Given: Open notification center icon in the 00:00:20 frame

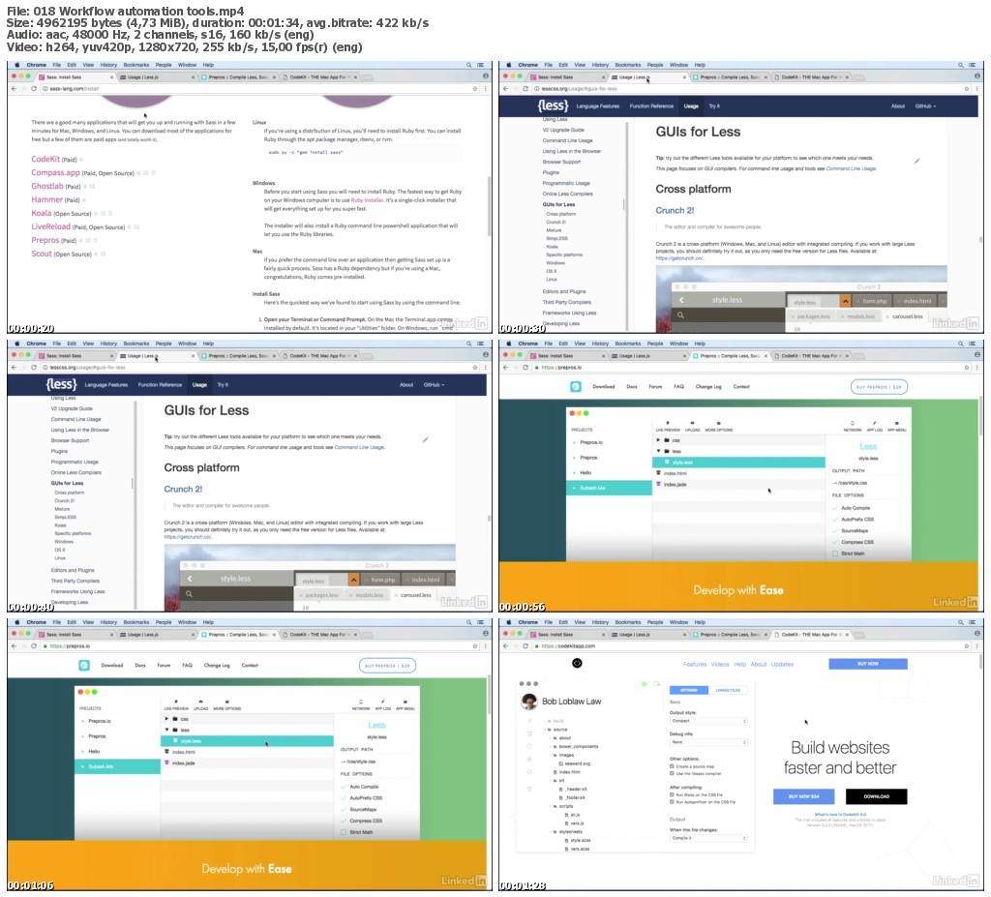Looking at the screenshot, I should pyautogui.click(x=481, y=65).
